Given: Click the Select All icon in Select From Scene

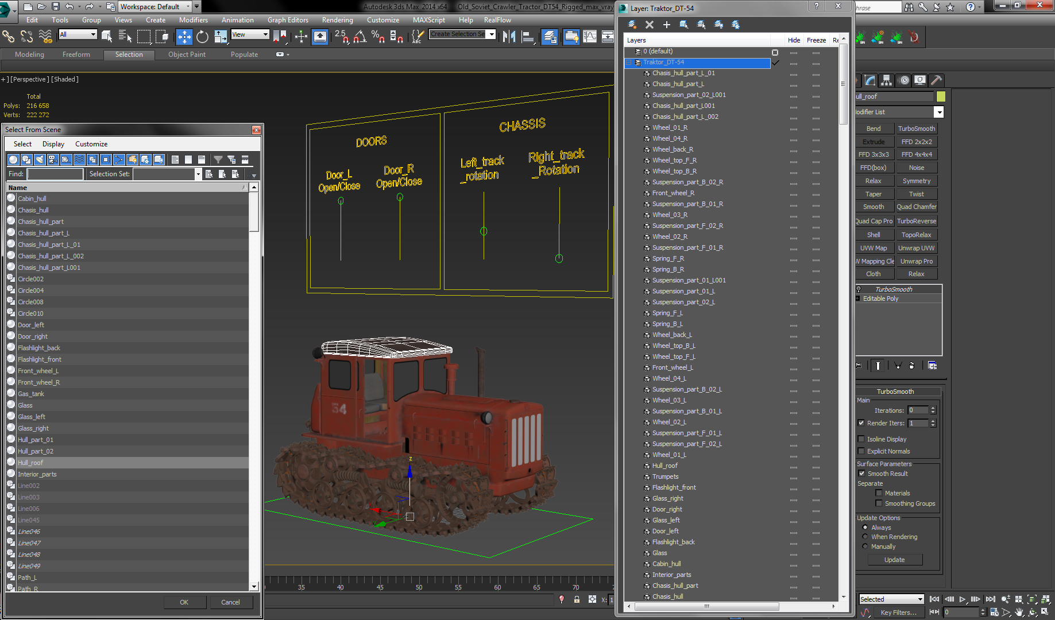Looking at the screenshot, I should [175, 159].
